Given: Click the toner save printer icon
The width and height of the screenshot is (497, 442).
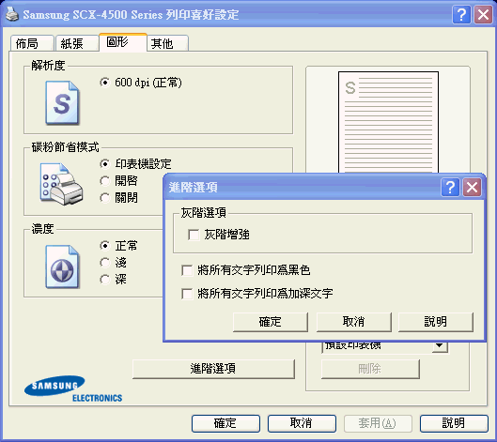Looking at the screenshot, I should pos(61,184).
